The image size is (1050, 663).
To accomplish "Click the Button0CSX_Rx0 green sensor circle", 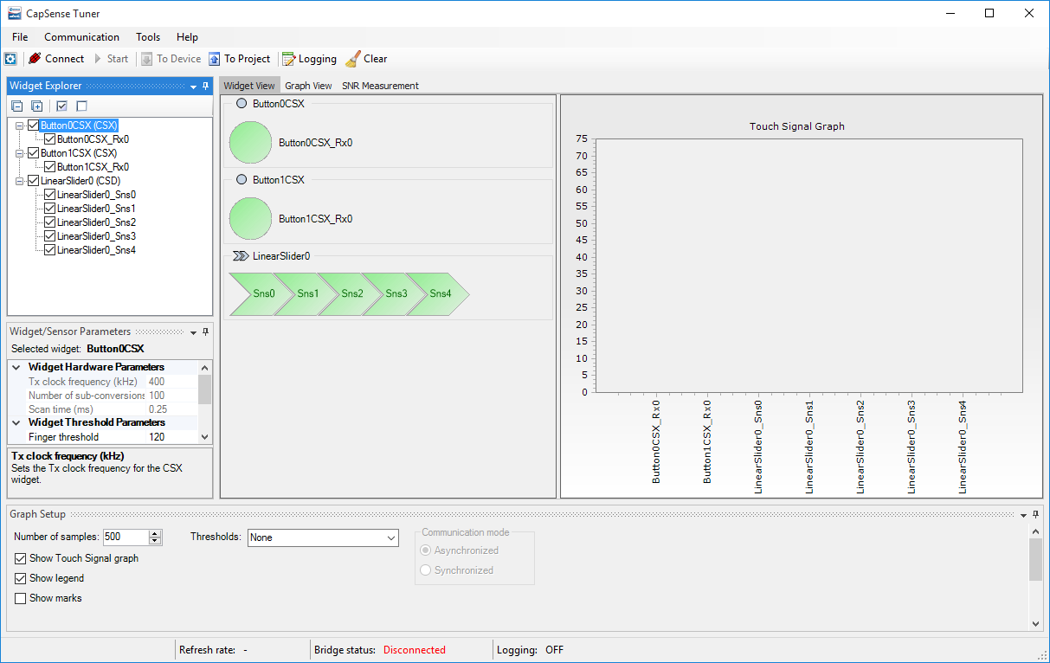I will [x=250, y=143].
